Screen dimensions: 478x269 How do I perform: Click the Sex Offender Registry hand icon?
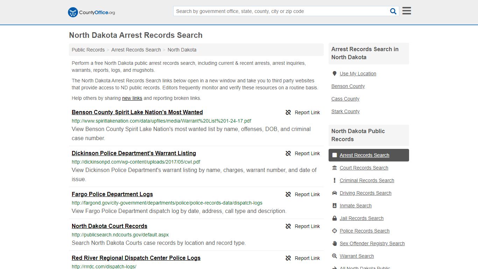coord(335,243)
